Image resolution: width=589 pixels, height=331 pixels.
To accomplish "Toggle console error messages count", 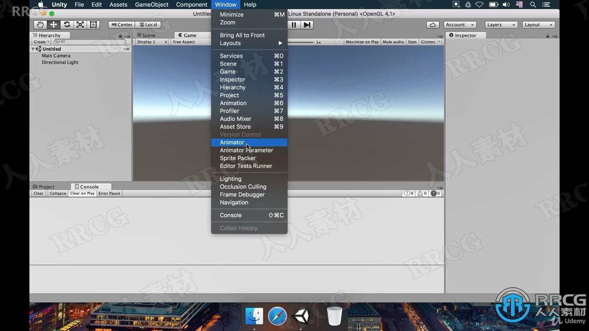I will 435,194.
